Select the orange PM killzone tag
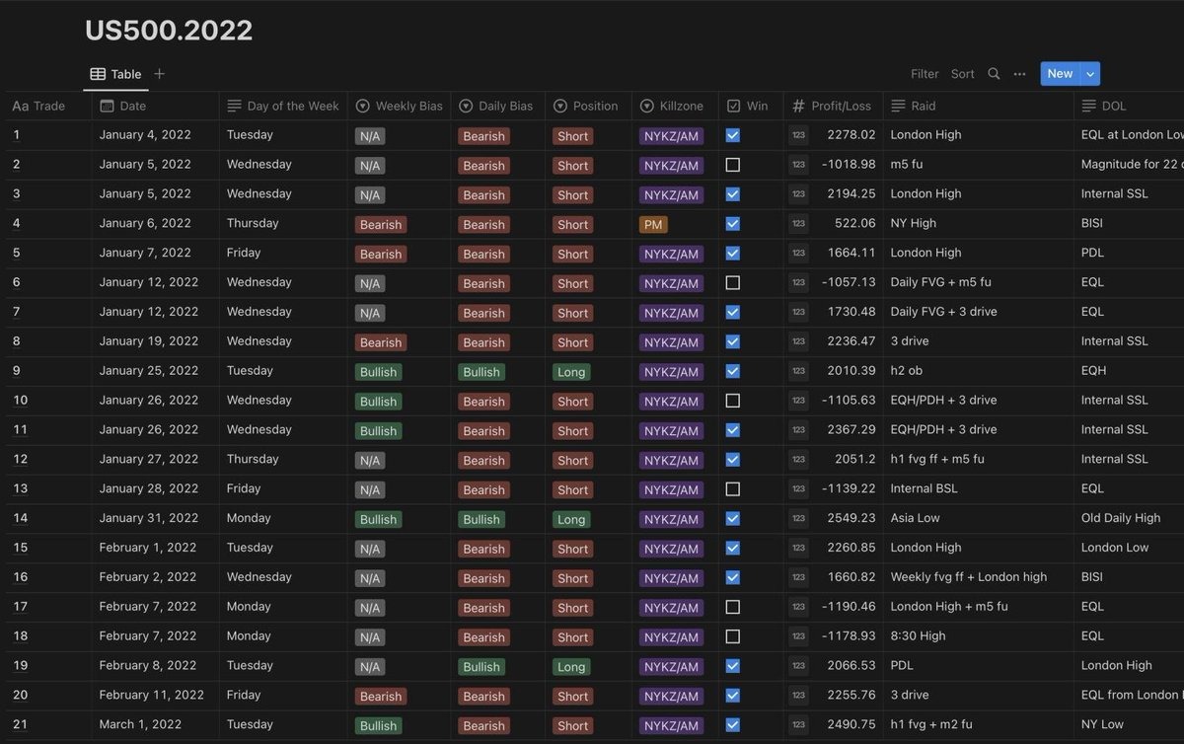The width and height of the screenshot is (1184, 744). [x=653, y=224]
